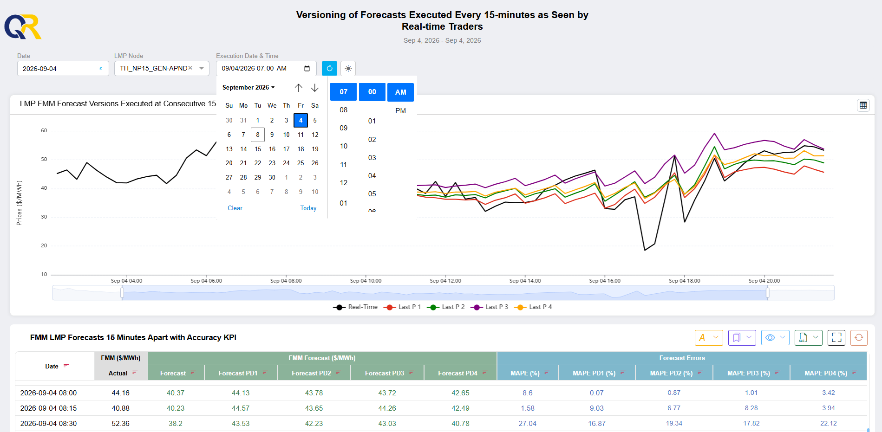Click the QR company logo
The height and width of the screenshot is (432, 882).
23,27
